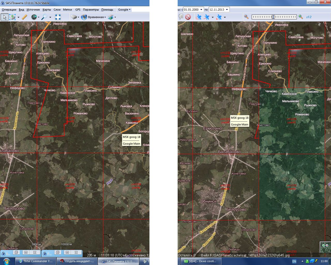The height and width of the screenshot is (265, 331).
Task: Click the EN language indicator in tray
Action: (294, 261)
